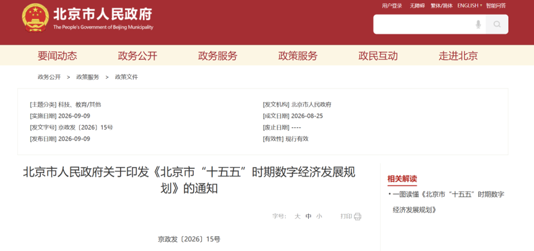The width and height of the screenshot is (534, 251).
Task: Click the national emblem logo
Action: [35, 18]
